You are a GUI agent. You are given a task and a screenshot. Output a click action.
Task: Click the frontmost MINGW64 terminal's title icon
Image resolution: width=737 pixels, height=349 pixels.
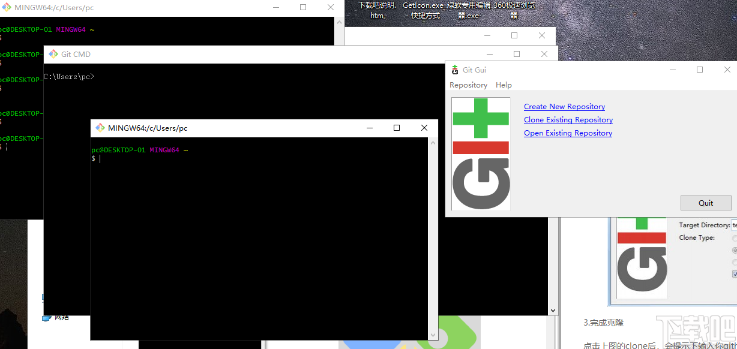100,128
